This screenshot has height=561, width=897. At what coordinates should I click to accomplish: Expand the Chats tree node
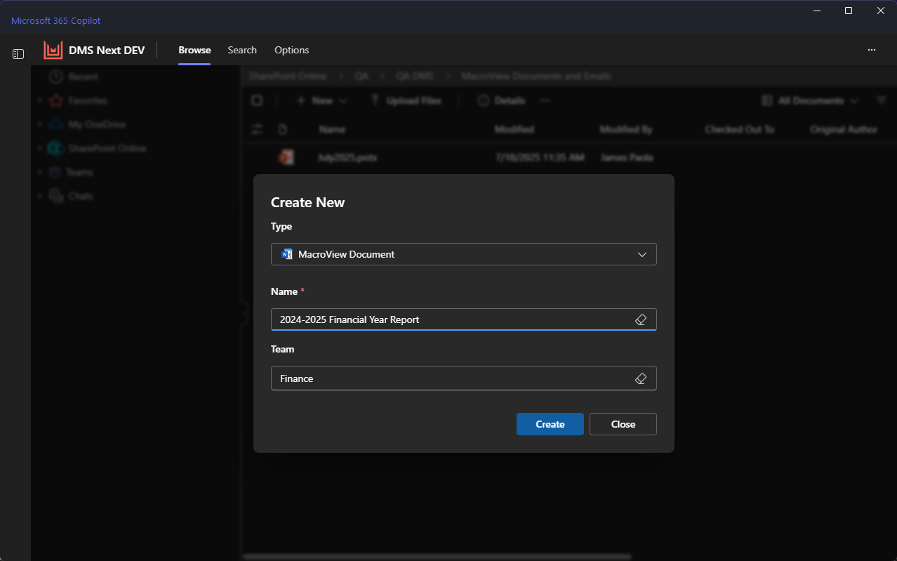point(40,196)
